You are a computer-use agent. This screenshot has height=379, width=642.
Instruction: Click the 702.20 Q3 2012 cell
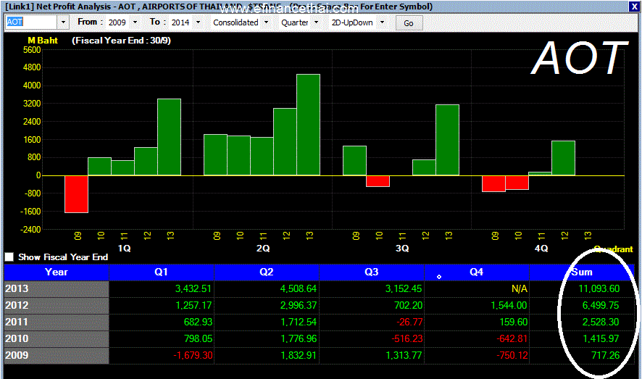(372, 306)
